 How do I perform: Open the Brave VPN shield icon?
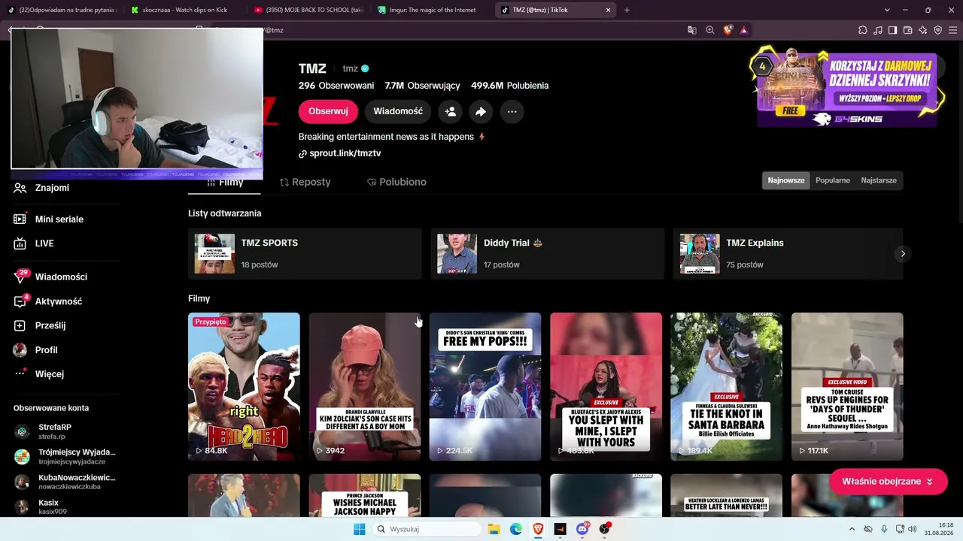coord(938,30)
